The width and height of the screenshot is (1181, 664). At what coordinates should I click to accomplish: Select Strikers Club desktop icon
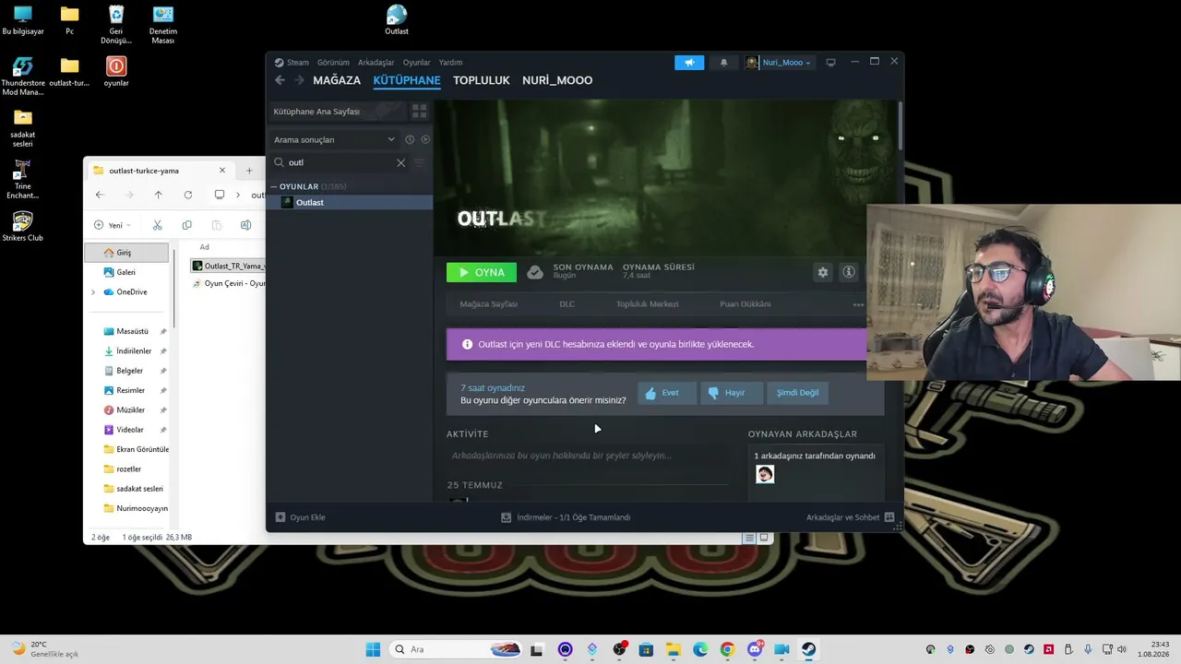click(x=23, y=226)
